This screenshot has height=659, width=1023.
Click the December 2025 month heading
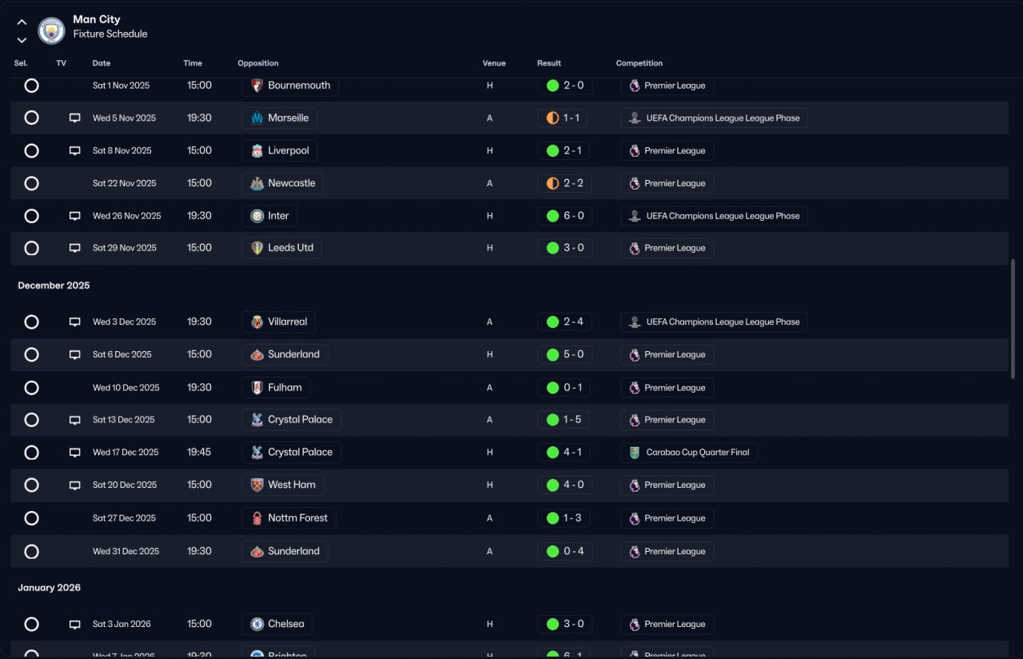pyautogui.click(x=54, y=286)
